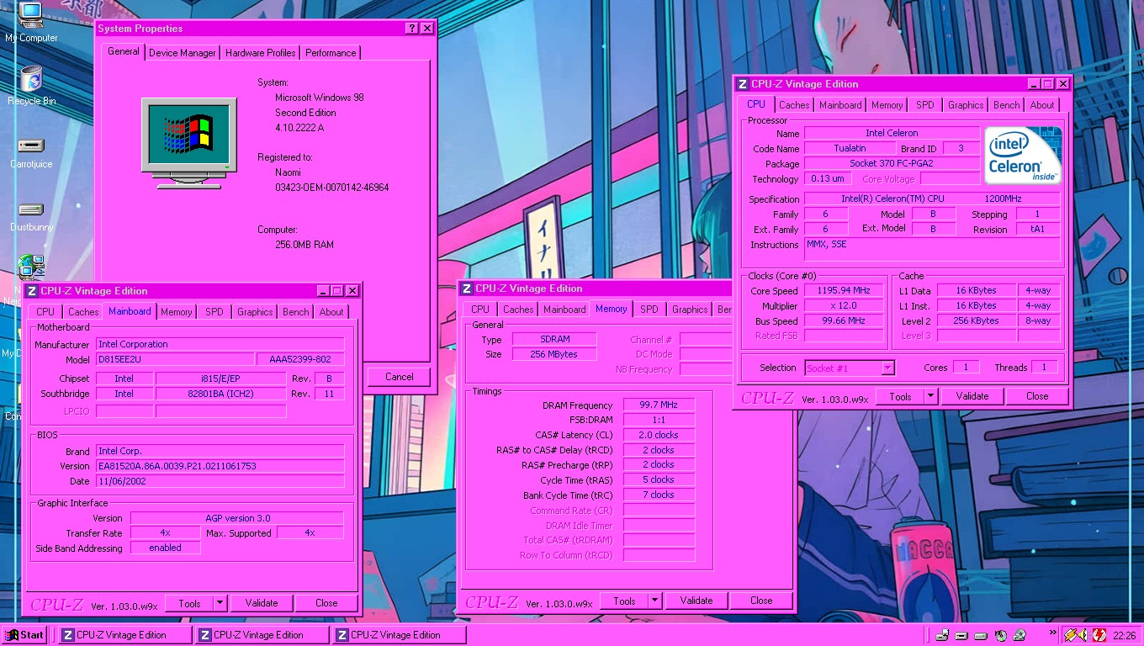Image resolution: width=1144 pixels, height=646 pixels.
Task: Click the Winamp lightning tray icon
Action: [x=1071, y=635]
